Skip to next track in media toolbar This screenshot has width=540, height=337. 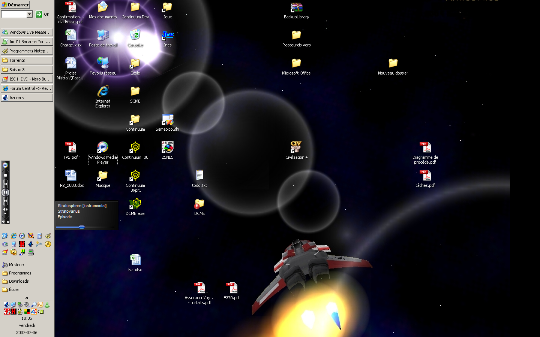tap(5, 201)
